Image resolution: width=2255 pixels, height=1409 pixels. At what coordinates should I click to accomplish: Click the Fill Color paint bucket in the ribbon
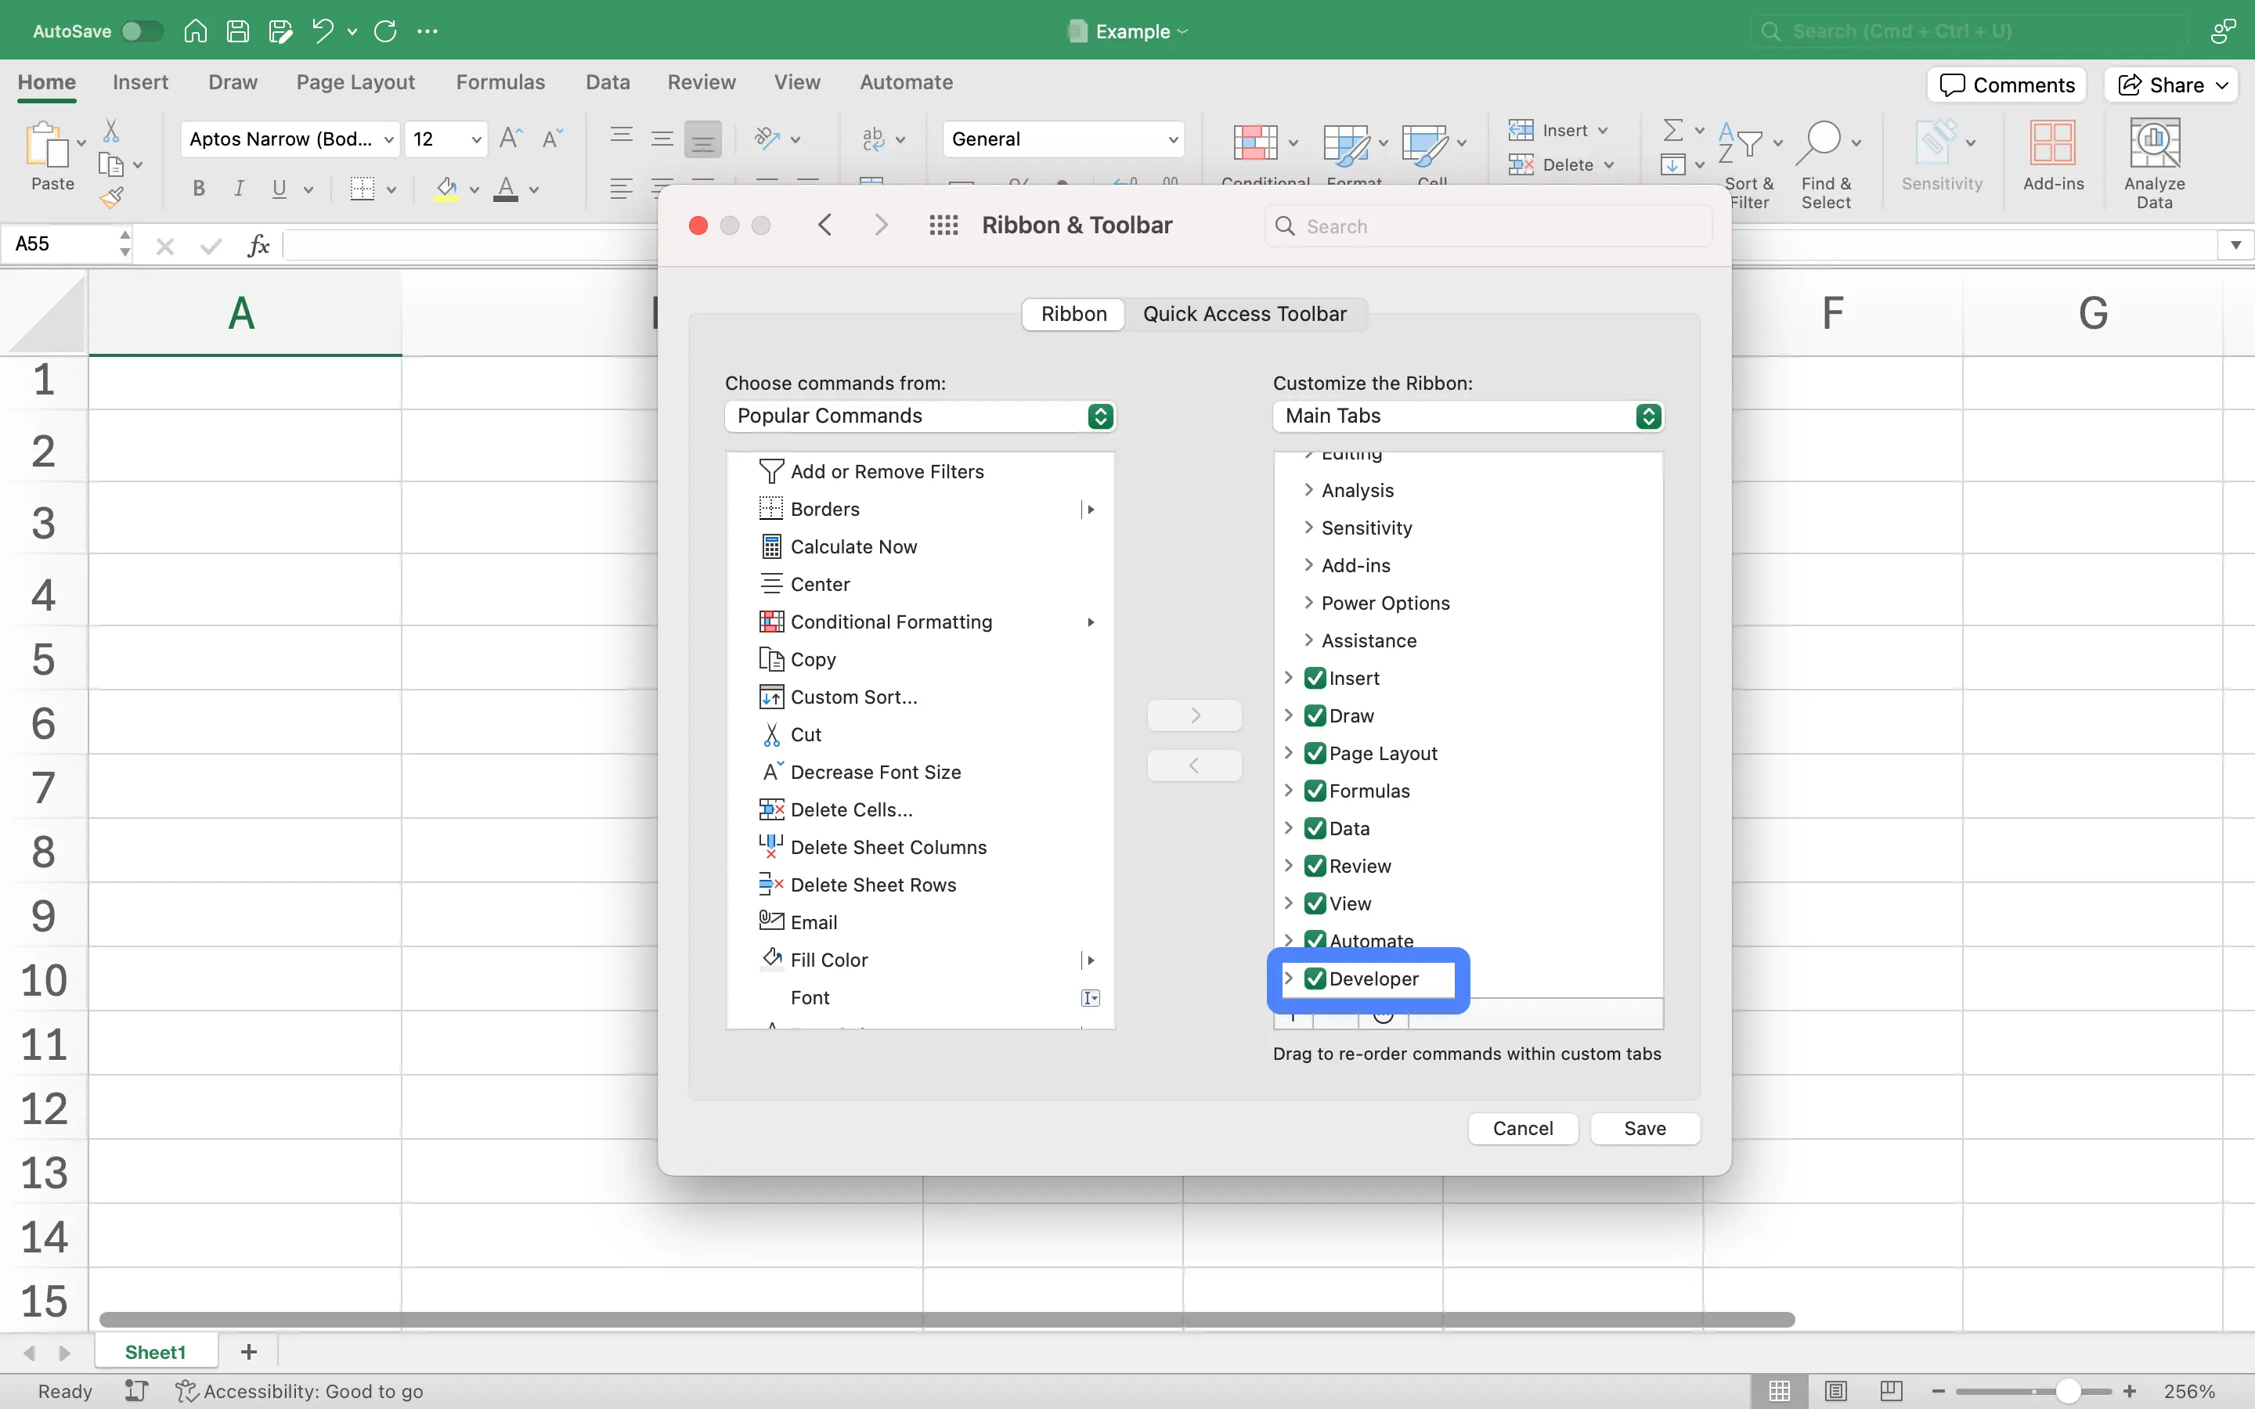446,189
